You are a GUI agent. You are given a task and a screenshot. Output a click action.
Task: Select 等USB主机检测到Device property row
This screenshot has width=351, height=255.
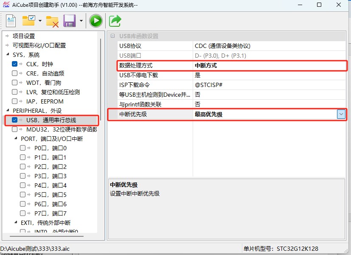(231, 95)
